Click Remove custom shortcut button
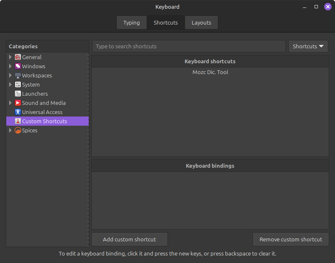 tap(290, 239)
